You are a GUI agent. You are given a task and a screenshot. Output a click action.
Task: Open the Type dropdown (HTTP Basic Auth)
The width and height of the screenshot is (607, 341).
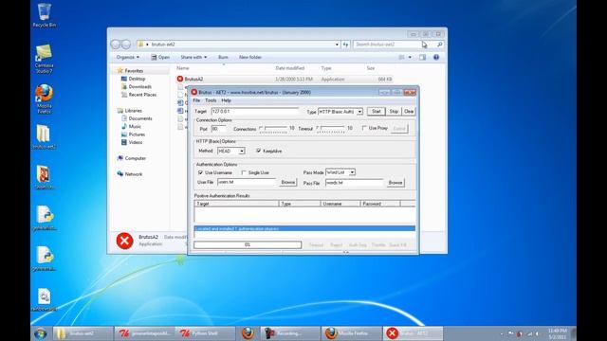tap(359, 112)
